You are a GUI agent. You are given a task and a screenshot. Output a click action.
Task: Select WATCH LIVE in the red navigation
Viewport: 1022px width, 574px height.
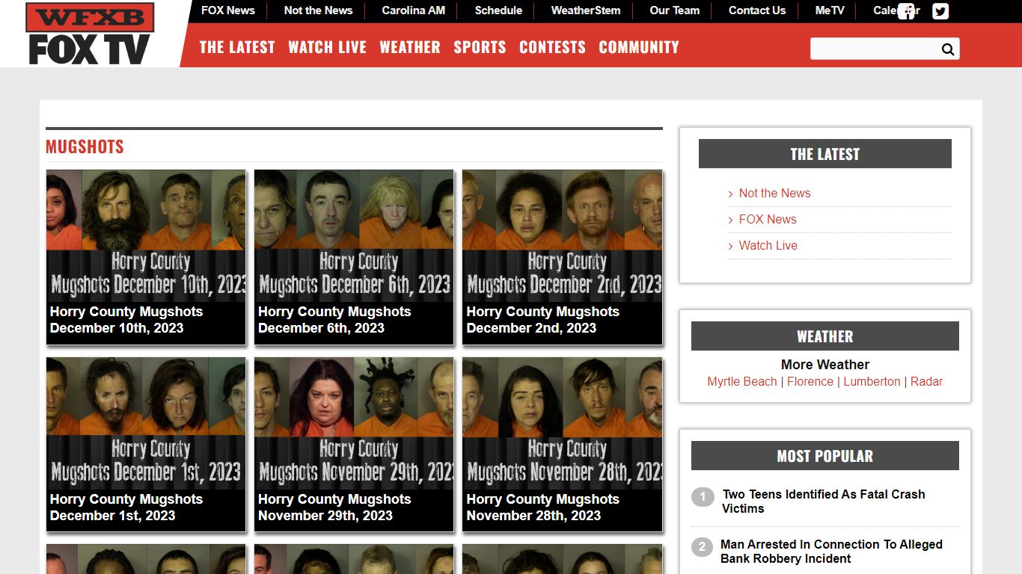click(x=327, y=47)
